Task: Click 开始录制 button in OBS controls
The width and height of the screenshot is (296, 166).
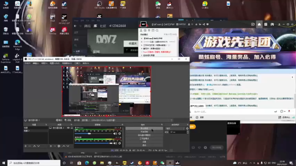Action: click(x=144, y=132)
